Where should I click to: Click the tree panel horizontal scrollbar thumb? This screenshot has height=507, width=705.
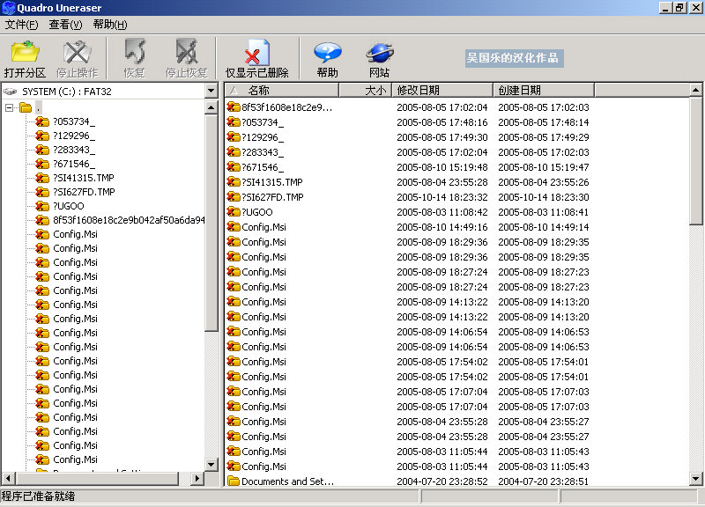coord(97,479)
